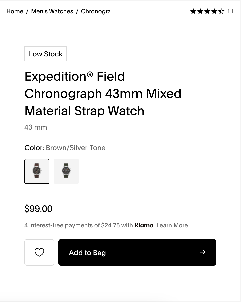Screen dimensions: 241x302
Task: Click the arrow icon in Add to Bag
Action: click(x=203, y=252)
